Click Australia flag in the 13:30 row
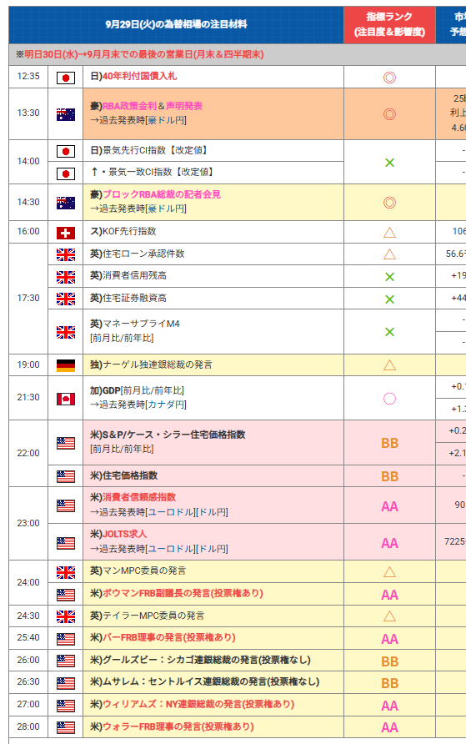The width and height of the screenshot is (466, 744). point(65,114)
